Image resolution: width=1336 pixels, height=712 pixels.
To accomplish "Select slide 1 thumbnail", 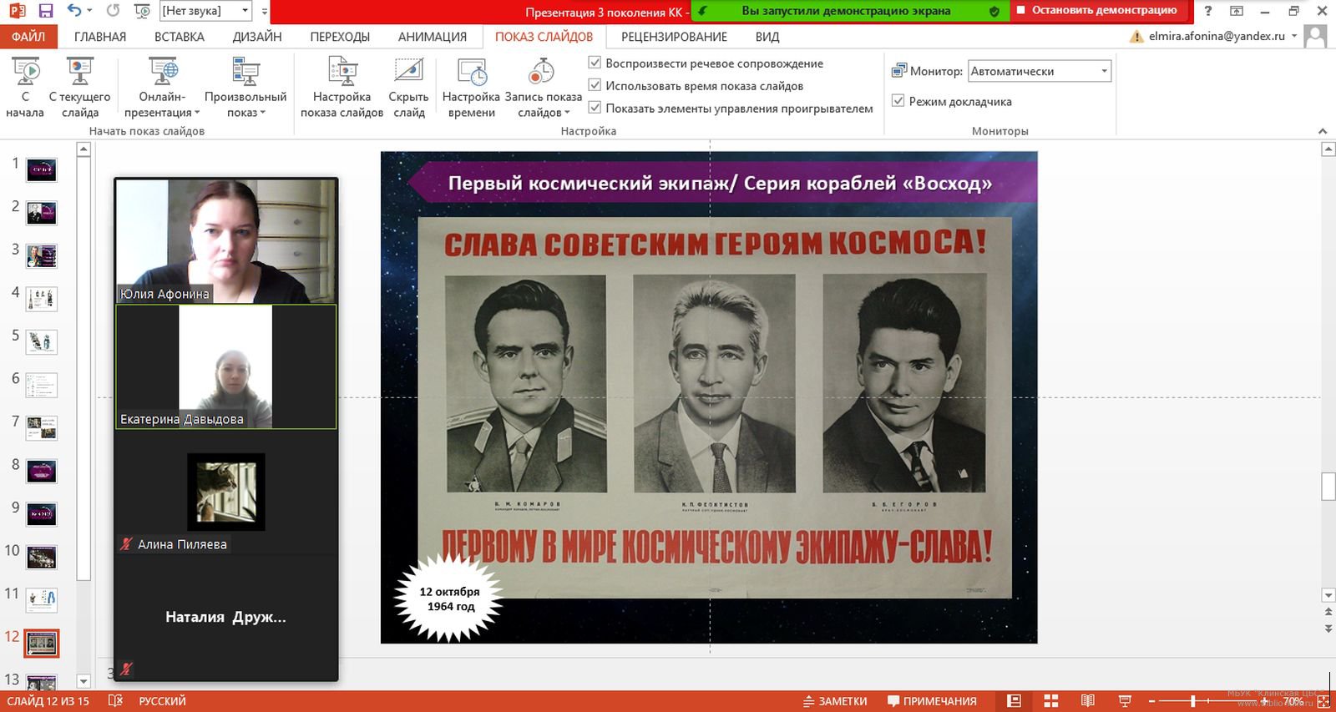I will 41,170.
